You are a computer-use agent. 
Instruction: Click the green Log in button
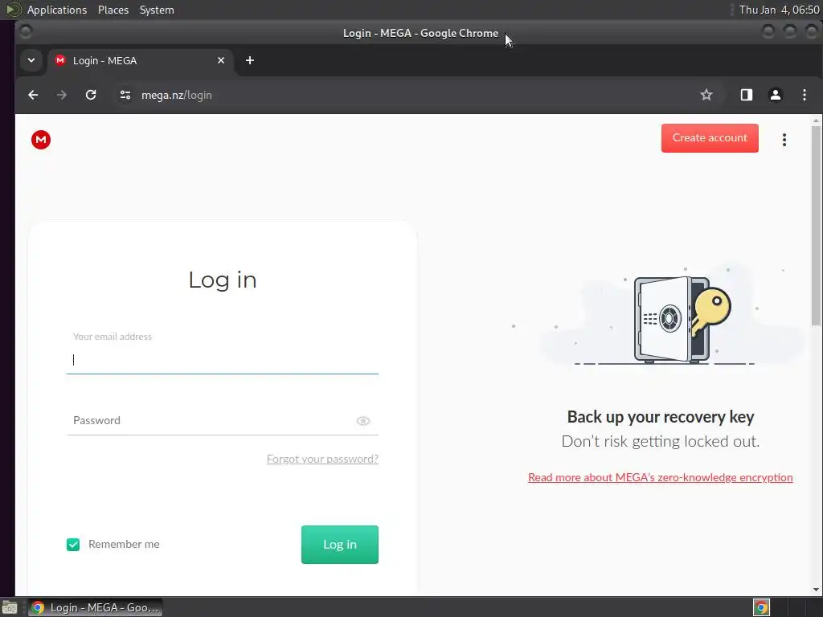(x=340, y=545)
